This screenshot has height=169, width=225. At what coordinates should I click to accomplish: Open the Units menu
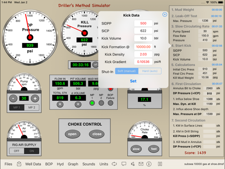click(x=104, y=164)
